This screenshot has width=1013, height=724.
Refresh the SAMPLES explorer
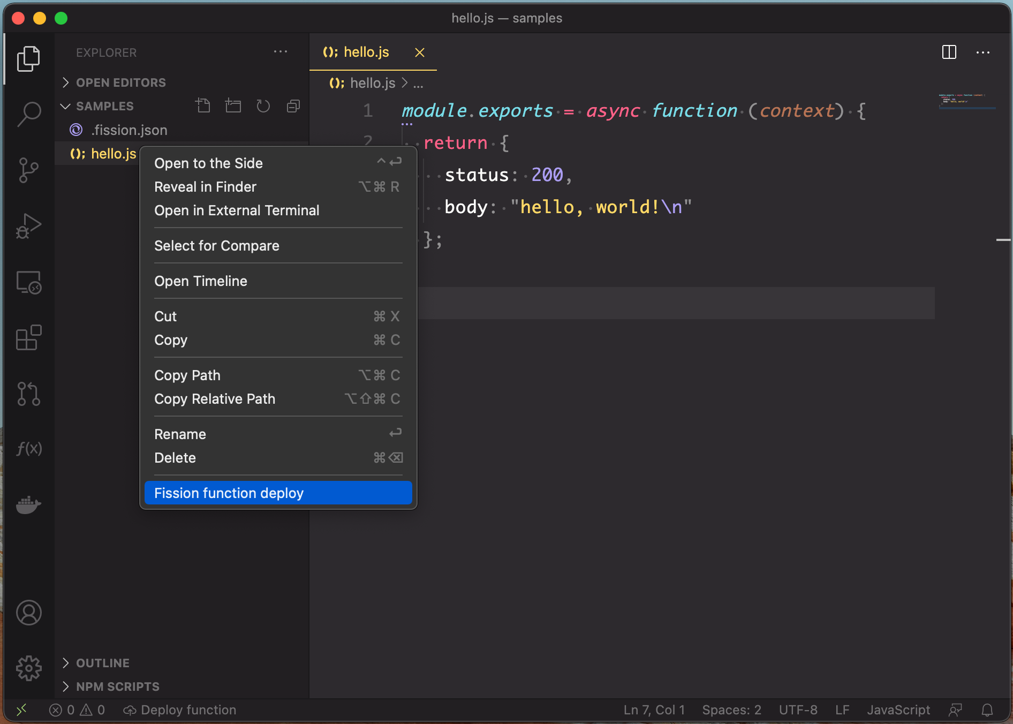coord(263,106)
